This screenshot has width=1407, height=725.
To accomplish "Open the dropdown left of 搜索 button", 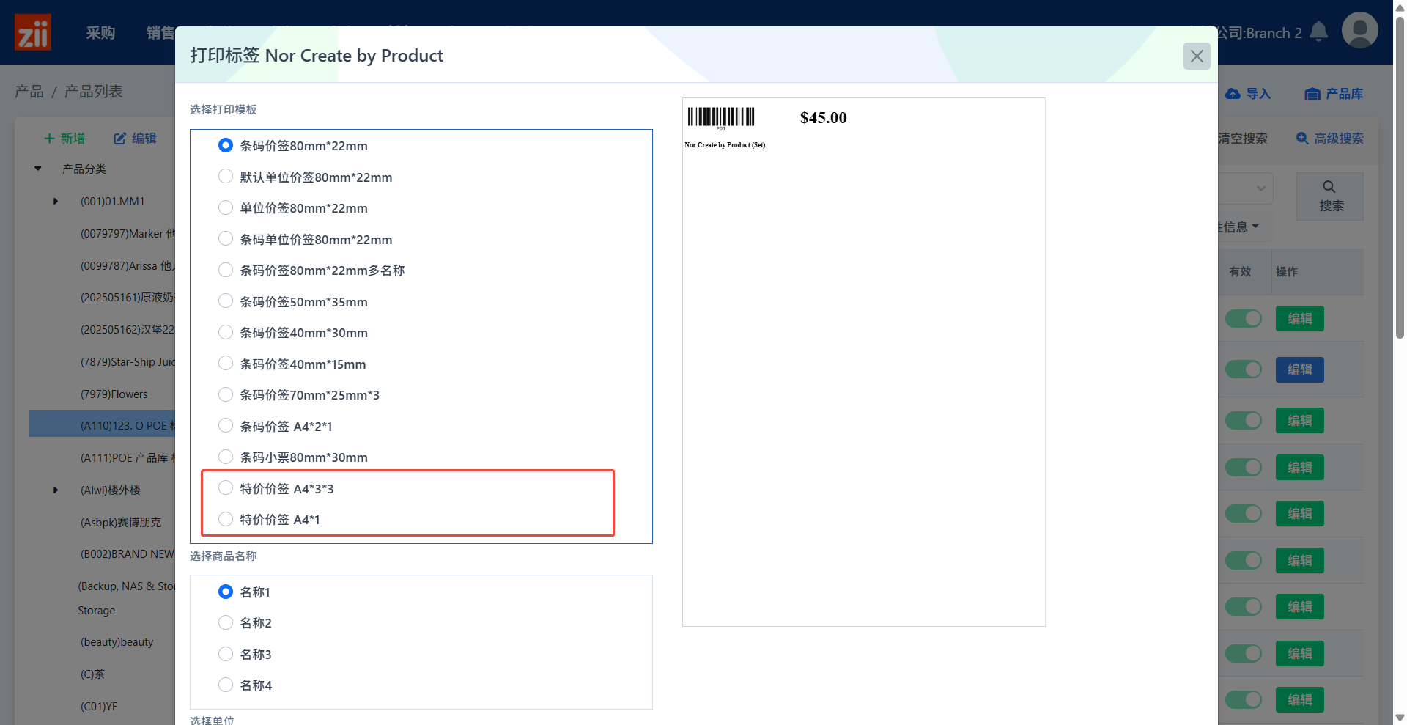I will click(1246, 188).
